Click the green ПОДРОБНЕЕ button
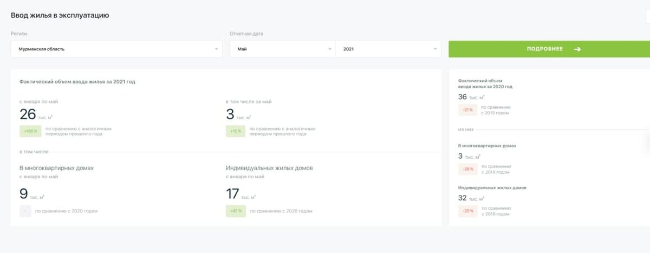This screenshot has height=253, width=650. [549, 49]
